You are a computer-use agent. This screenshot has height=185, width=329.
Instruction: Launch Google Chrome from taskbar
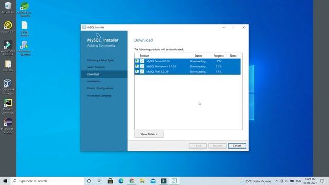click(x=132, y=181)
